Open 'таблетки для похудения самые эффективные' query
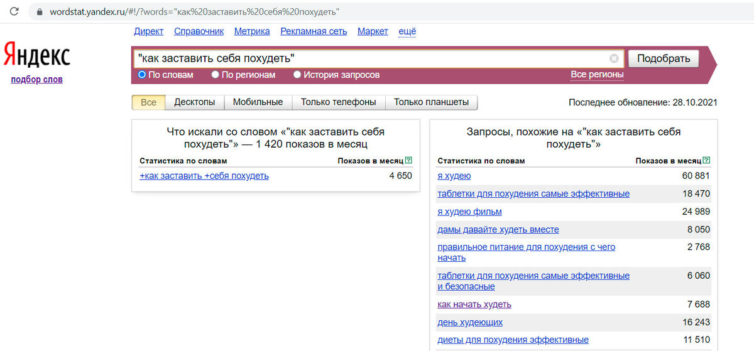This screenshot has height=351, width=754. [533, 193]
